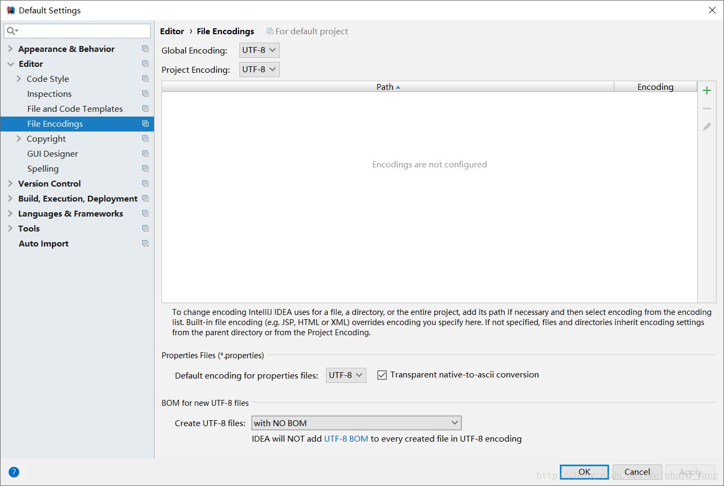
Task: Open the Create UTF-8 files combo box
Action: click(357, 423)
